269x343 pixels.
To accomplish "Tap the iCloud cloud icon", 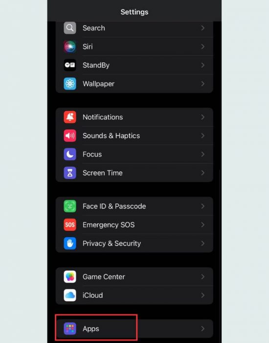I will pyautogui.click(x=70, y=295).
